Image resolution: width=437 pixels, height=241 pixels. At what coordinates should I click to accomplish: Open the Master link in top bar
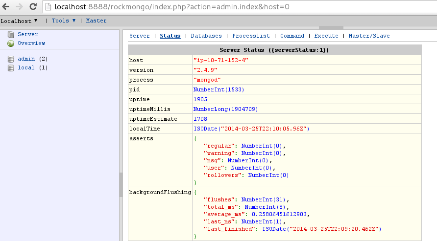tap(96, 21)
